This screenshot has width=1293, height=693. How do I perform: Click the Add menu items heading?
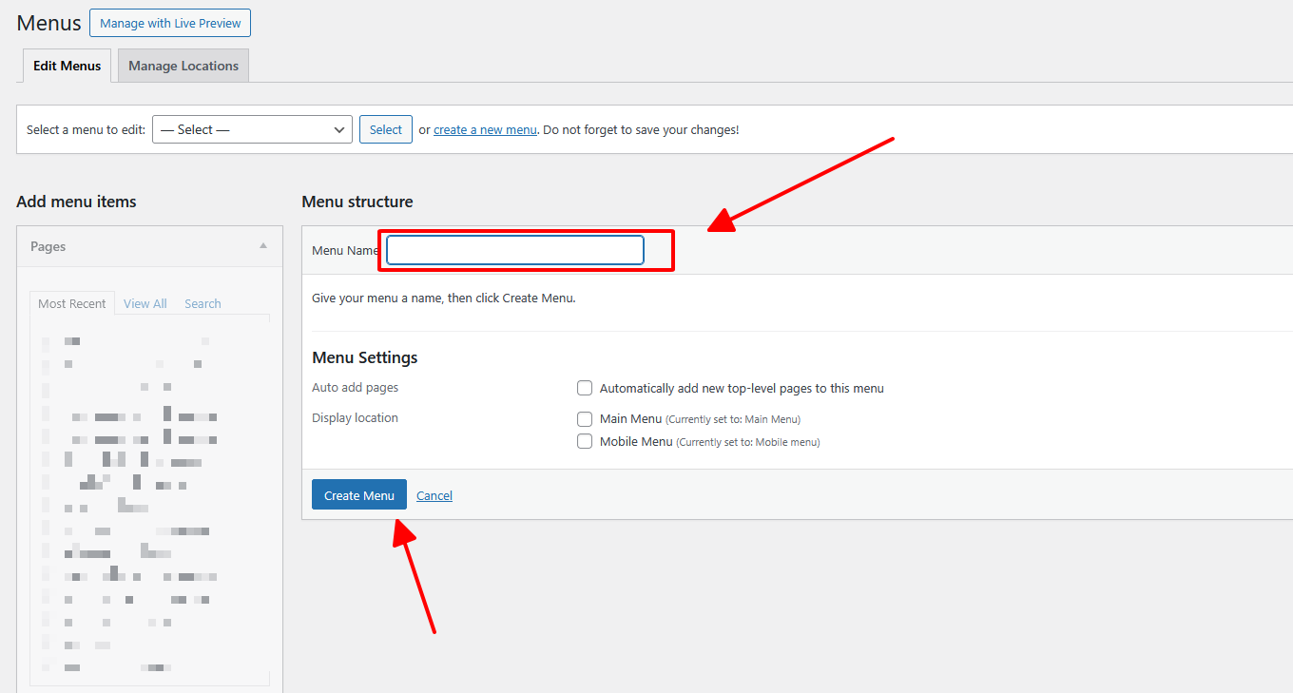coord(76,202)
